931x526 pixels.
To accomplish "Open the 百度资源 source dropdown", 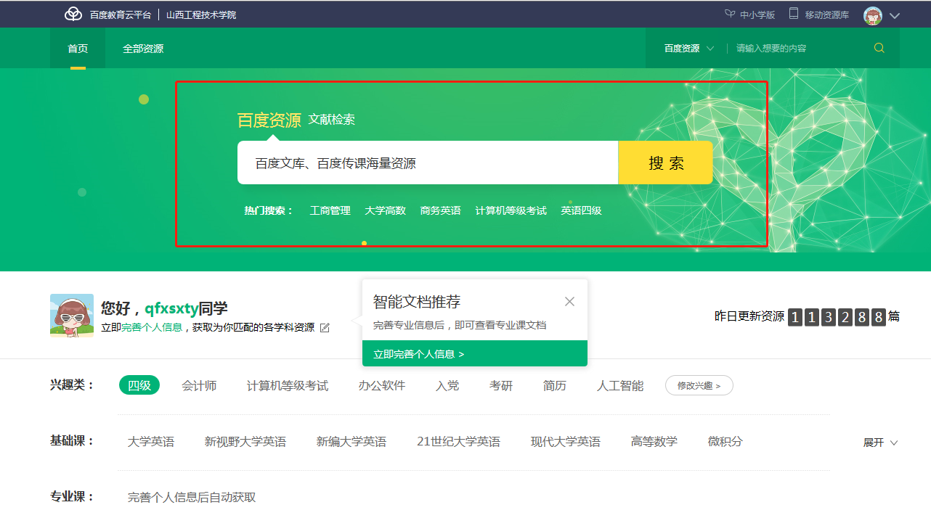I will click(689, 48).
